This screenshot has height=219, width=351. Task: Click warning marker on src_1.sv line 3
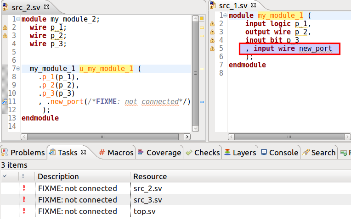(x=212, y=32)
